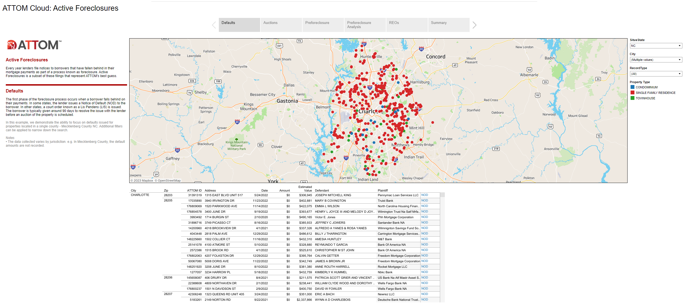The width and height of the screenshot is (689, 306).
Task: Click NOD link for Joseph Mitchell King row
Action: 424,195
